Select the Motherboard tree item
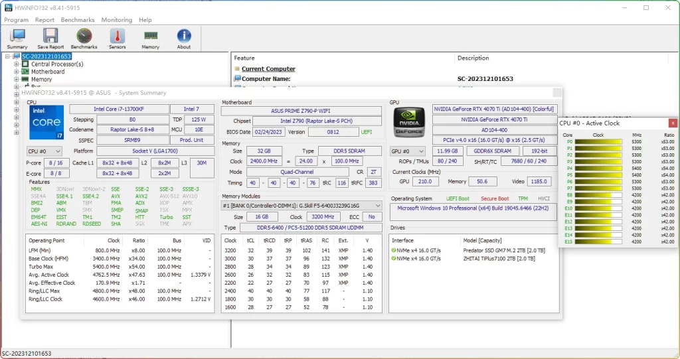This screenshot has height=359, width=680. [48, 72]
